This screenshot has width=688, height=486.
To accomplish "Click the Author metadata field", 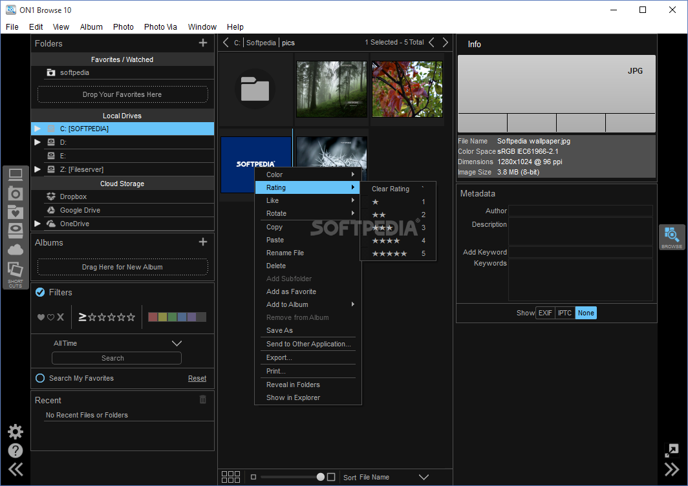I will pyautogui.click(x=580, y=211).
